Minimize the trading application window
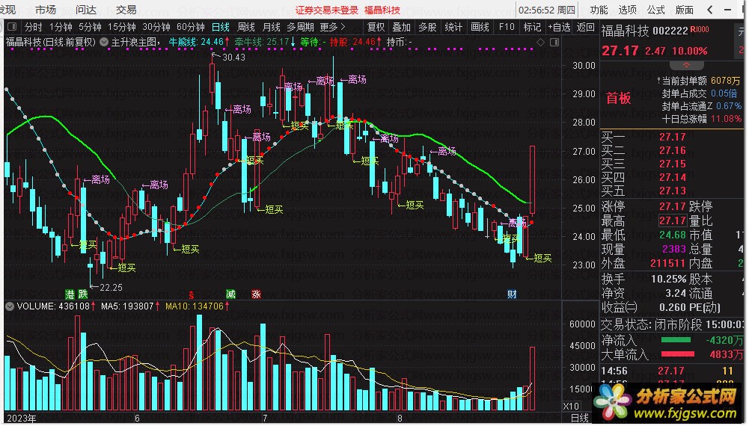 727,10
